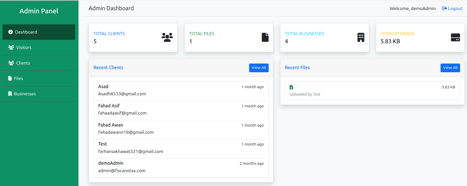The width and height of the screenshot is (467, 186).
Task: Click the Test client email farhansakhawat321@gmail.com
Action: [131, 151]
